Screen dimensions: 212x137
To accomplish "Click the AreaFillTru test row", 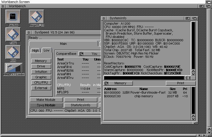I will click(79, 78).
